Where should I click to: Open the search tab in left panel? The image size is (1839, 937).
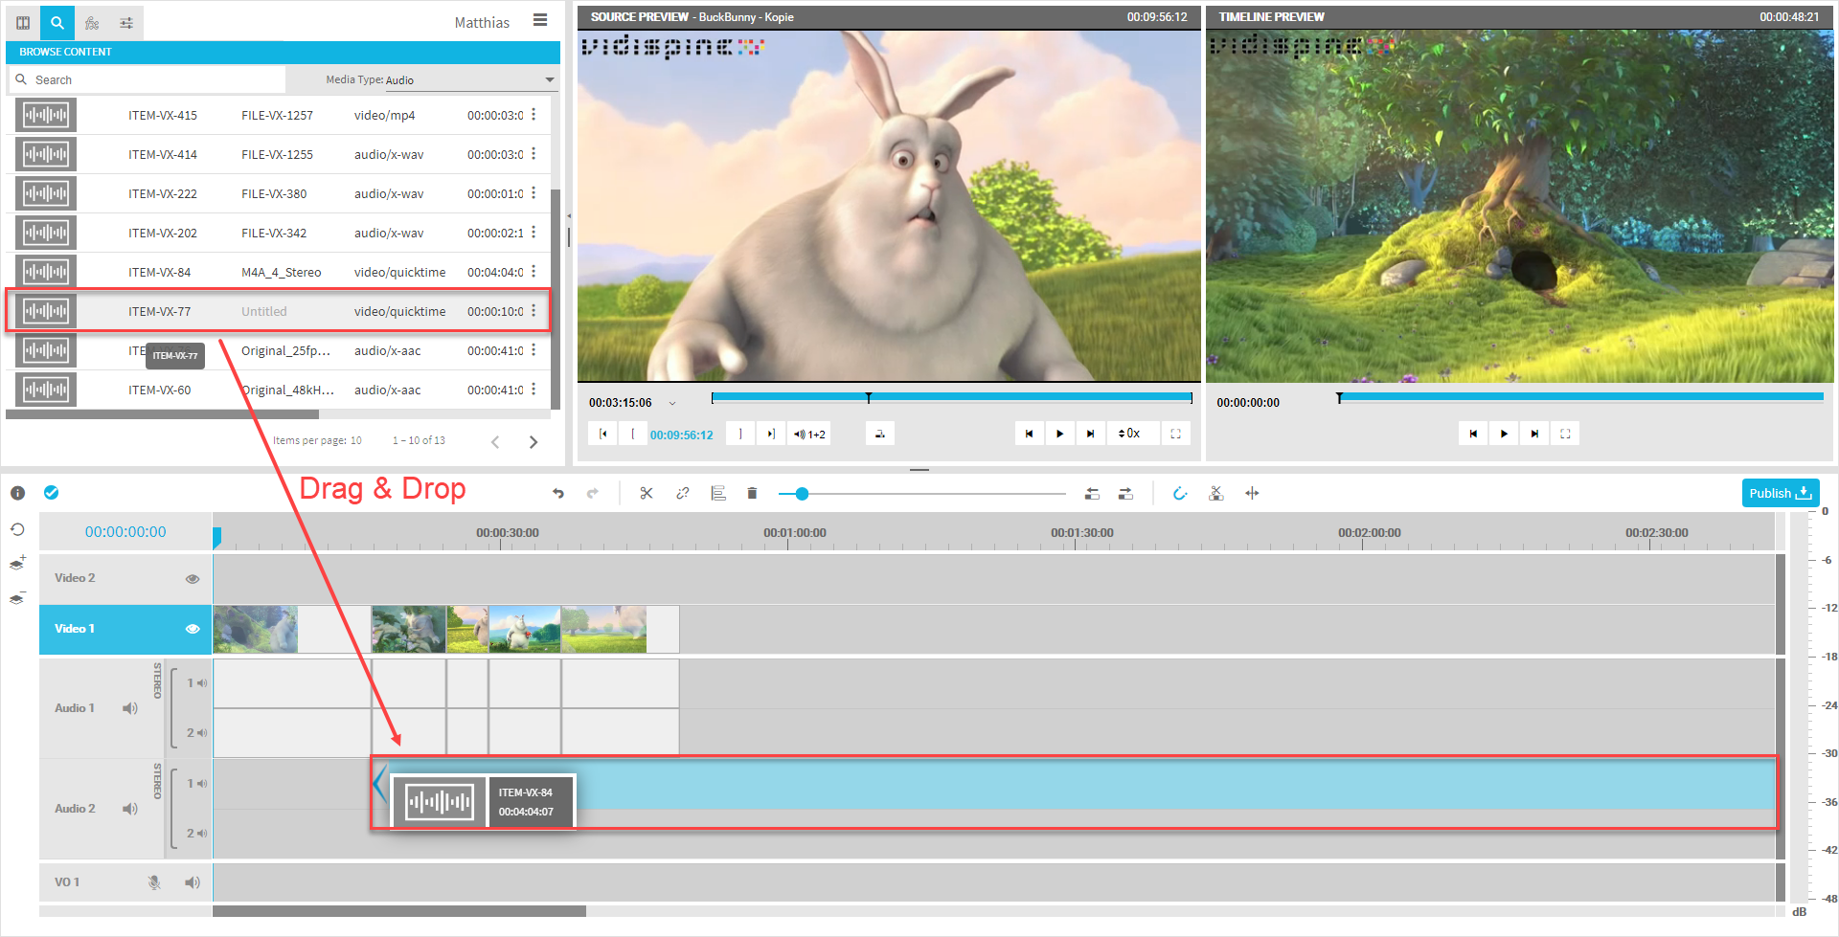pos(57,22)
